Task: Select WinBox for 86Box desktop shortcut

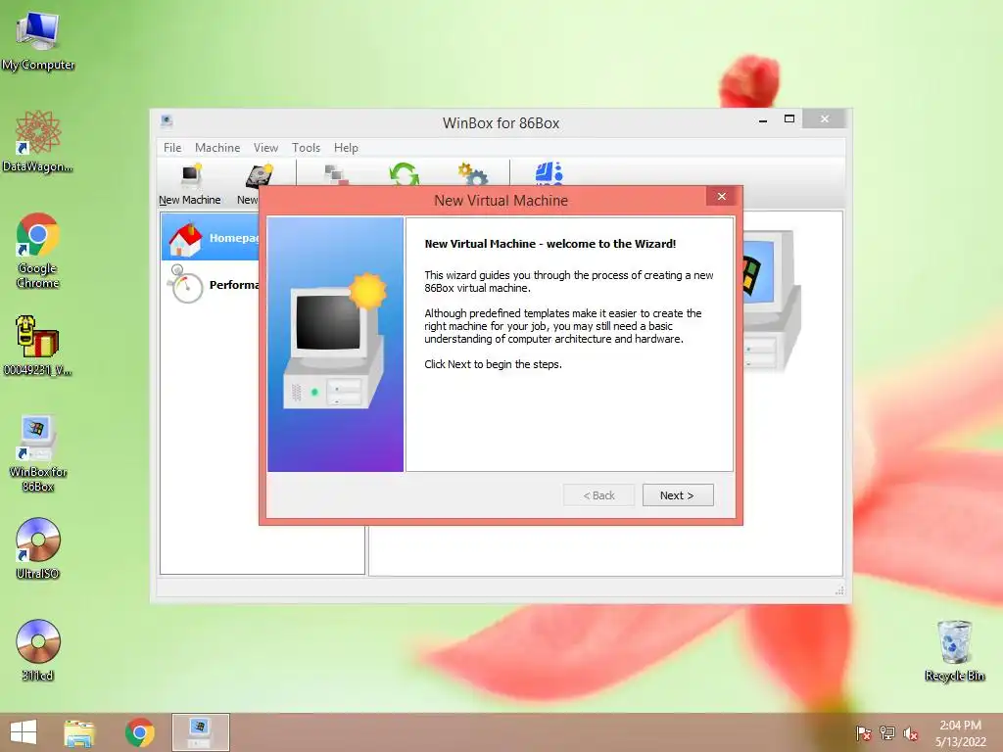Action: (x=38, y=453)
